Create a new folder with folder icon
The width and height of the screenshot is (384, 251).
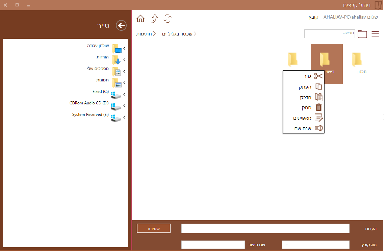pyautogui.click(x=362, y=34)
